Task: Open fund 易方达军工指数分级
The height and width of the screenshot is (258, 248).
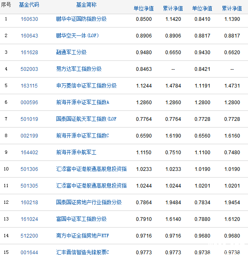Action: [79, 69]
